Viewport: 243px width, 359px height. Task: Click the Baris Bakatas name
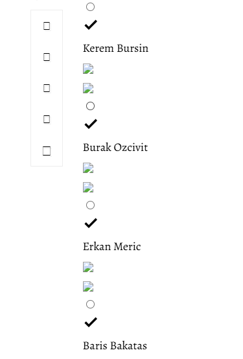pyautogui.click(x=115, y=346)
